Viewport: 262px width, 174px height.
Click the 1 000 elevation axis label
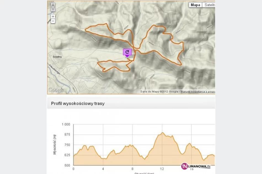66,124
